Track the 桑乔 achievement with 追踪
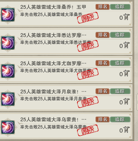The height and width of the screenshot is (141, 138). [120, 7]
